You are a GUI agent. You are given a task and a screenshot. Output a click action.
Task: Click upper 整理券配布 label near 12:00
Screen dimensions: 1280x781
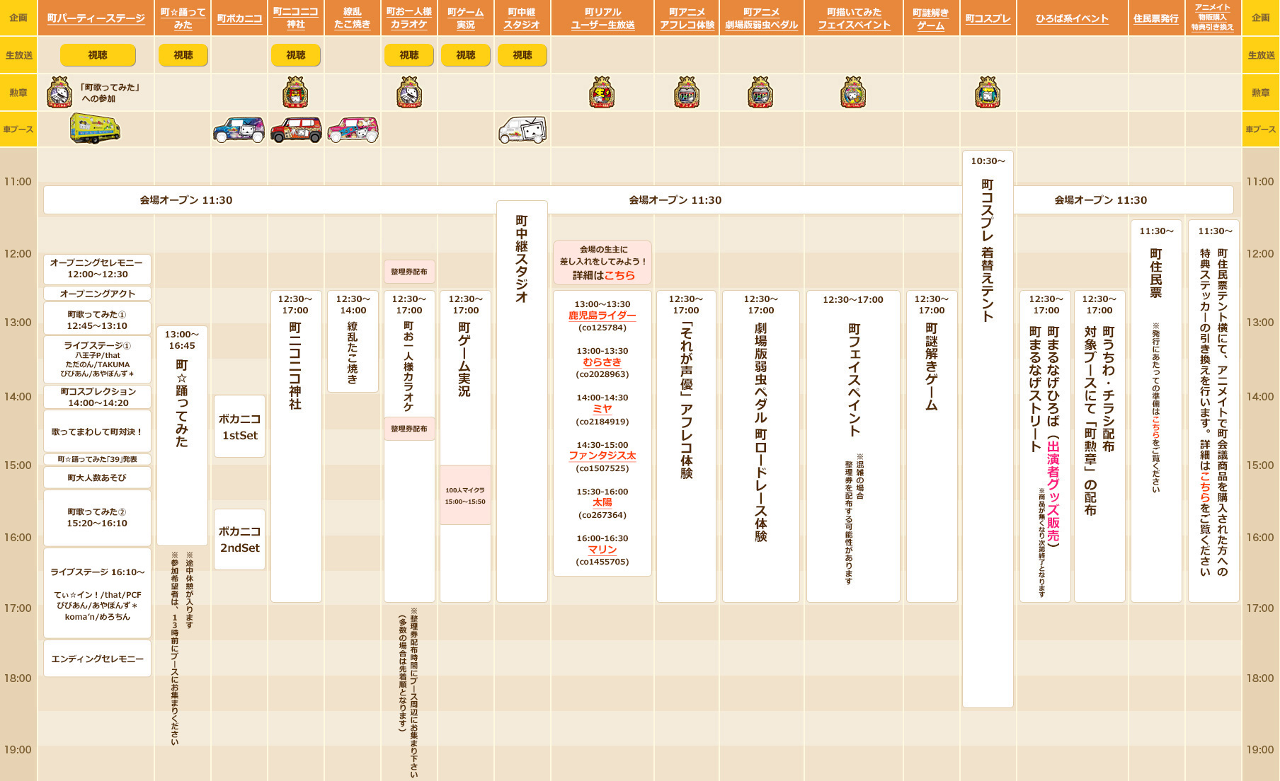tap(409, 272)
